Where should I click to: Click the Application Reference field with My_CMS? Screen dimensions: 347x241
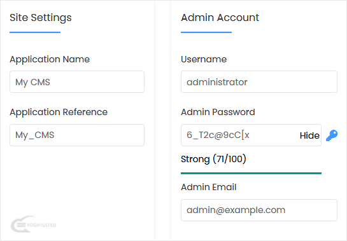point(77,135)
